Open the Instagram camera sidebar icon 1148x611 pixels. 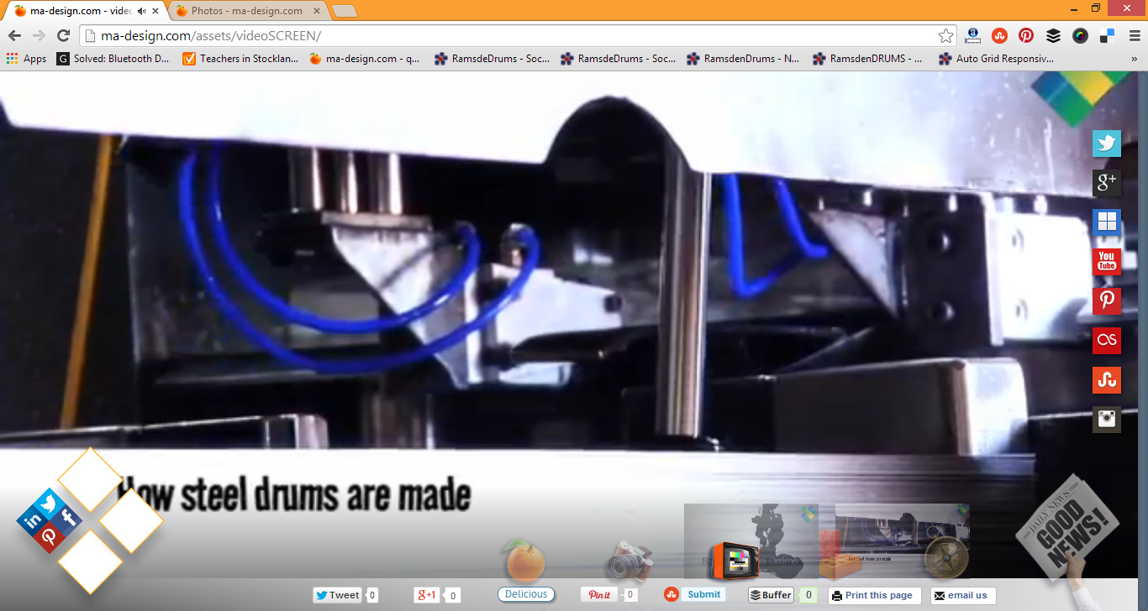click(x=1106, y=419)
